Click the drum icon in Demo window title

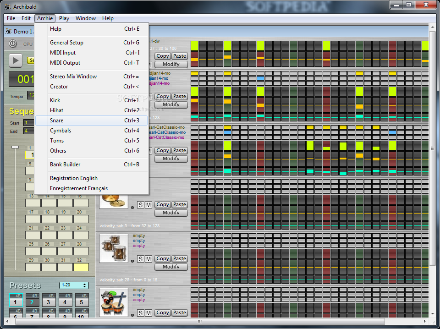tap(8, 32)
